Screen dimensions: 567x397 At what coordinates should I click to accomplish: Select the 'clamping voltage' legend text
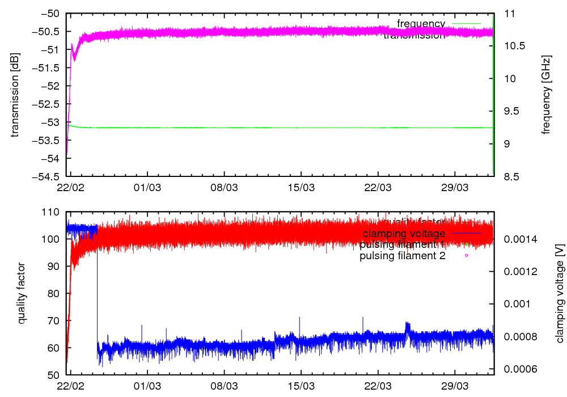[x=404, y=233]
